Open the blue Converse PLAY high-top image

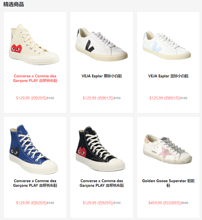(x=34, y=149)
